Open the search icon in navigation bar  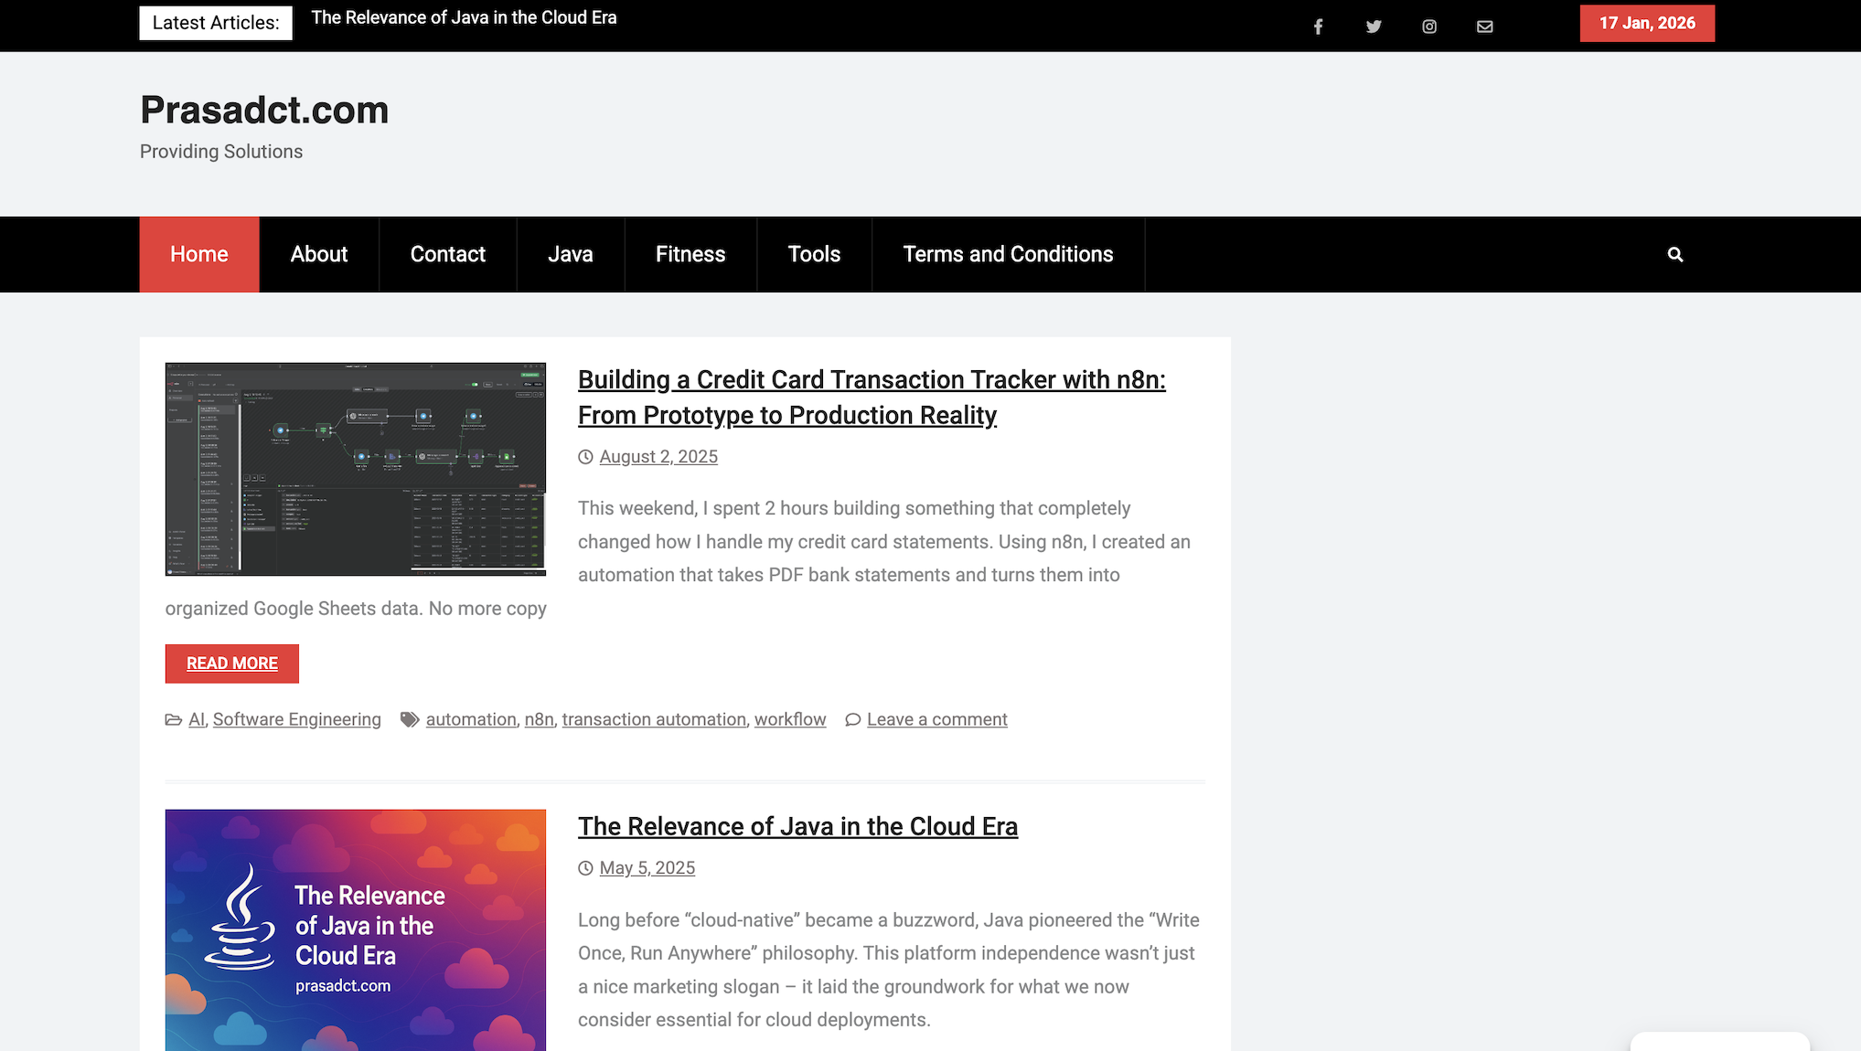pos(1674,254)
